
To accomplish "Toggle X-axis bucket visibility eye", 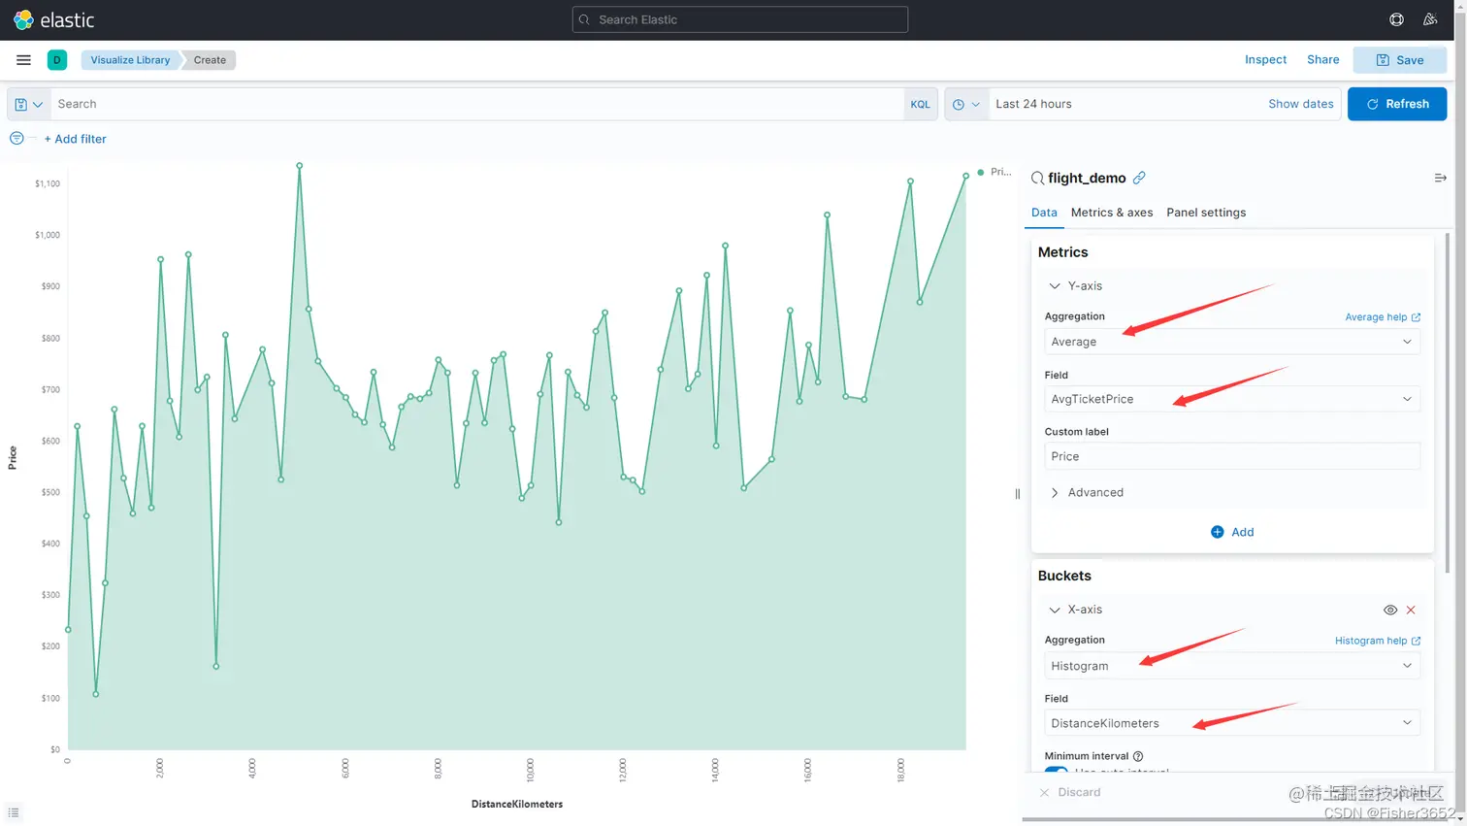I will click(x=1389, y=610).
